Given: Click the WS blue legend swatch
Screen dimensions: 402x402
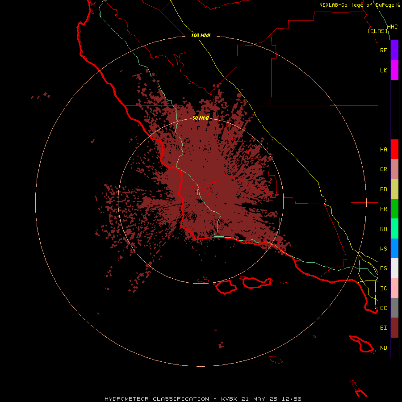Looking at the screenshot, I should pyautogui.click(x=394, y=248).
